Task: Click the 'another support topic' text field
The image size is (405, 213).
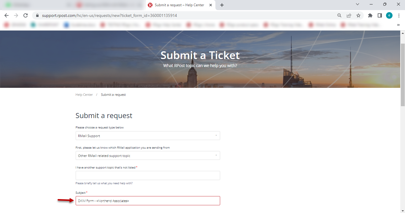Action: coord(148,175)
